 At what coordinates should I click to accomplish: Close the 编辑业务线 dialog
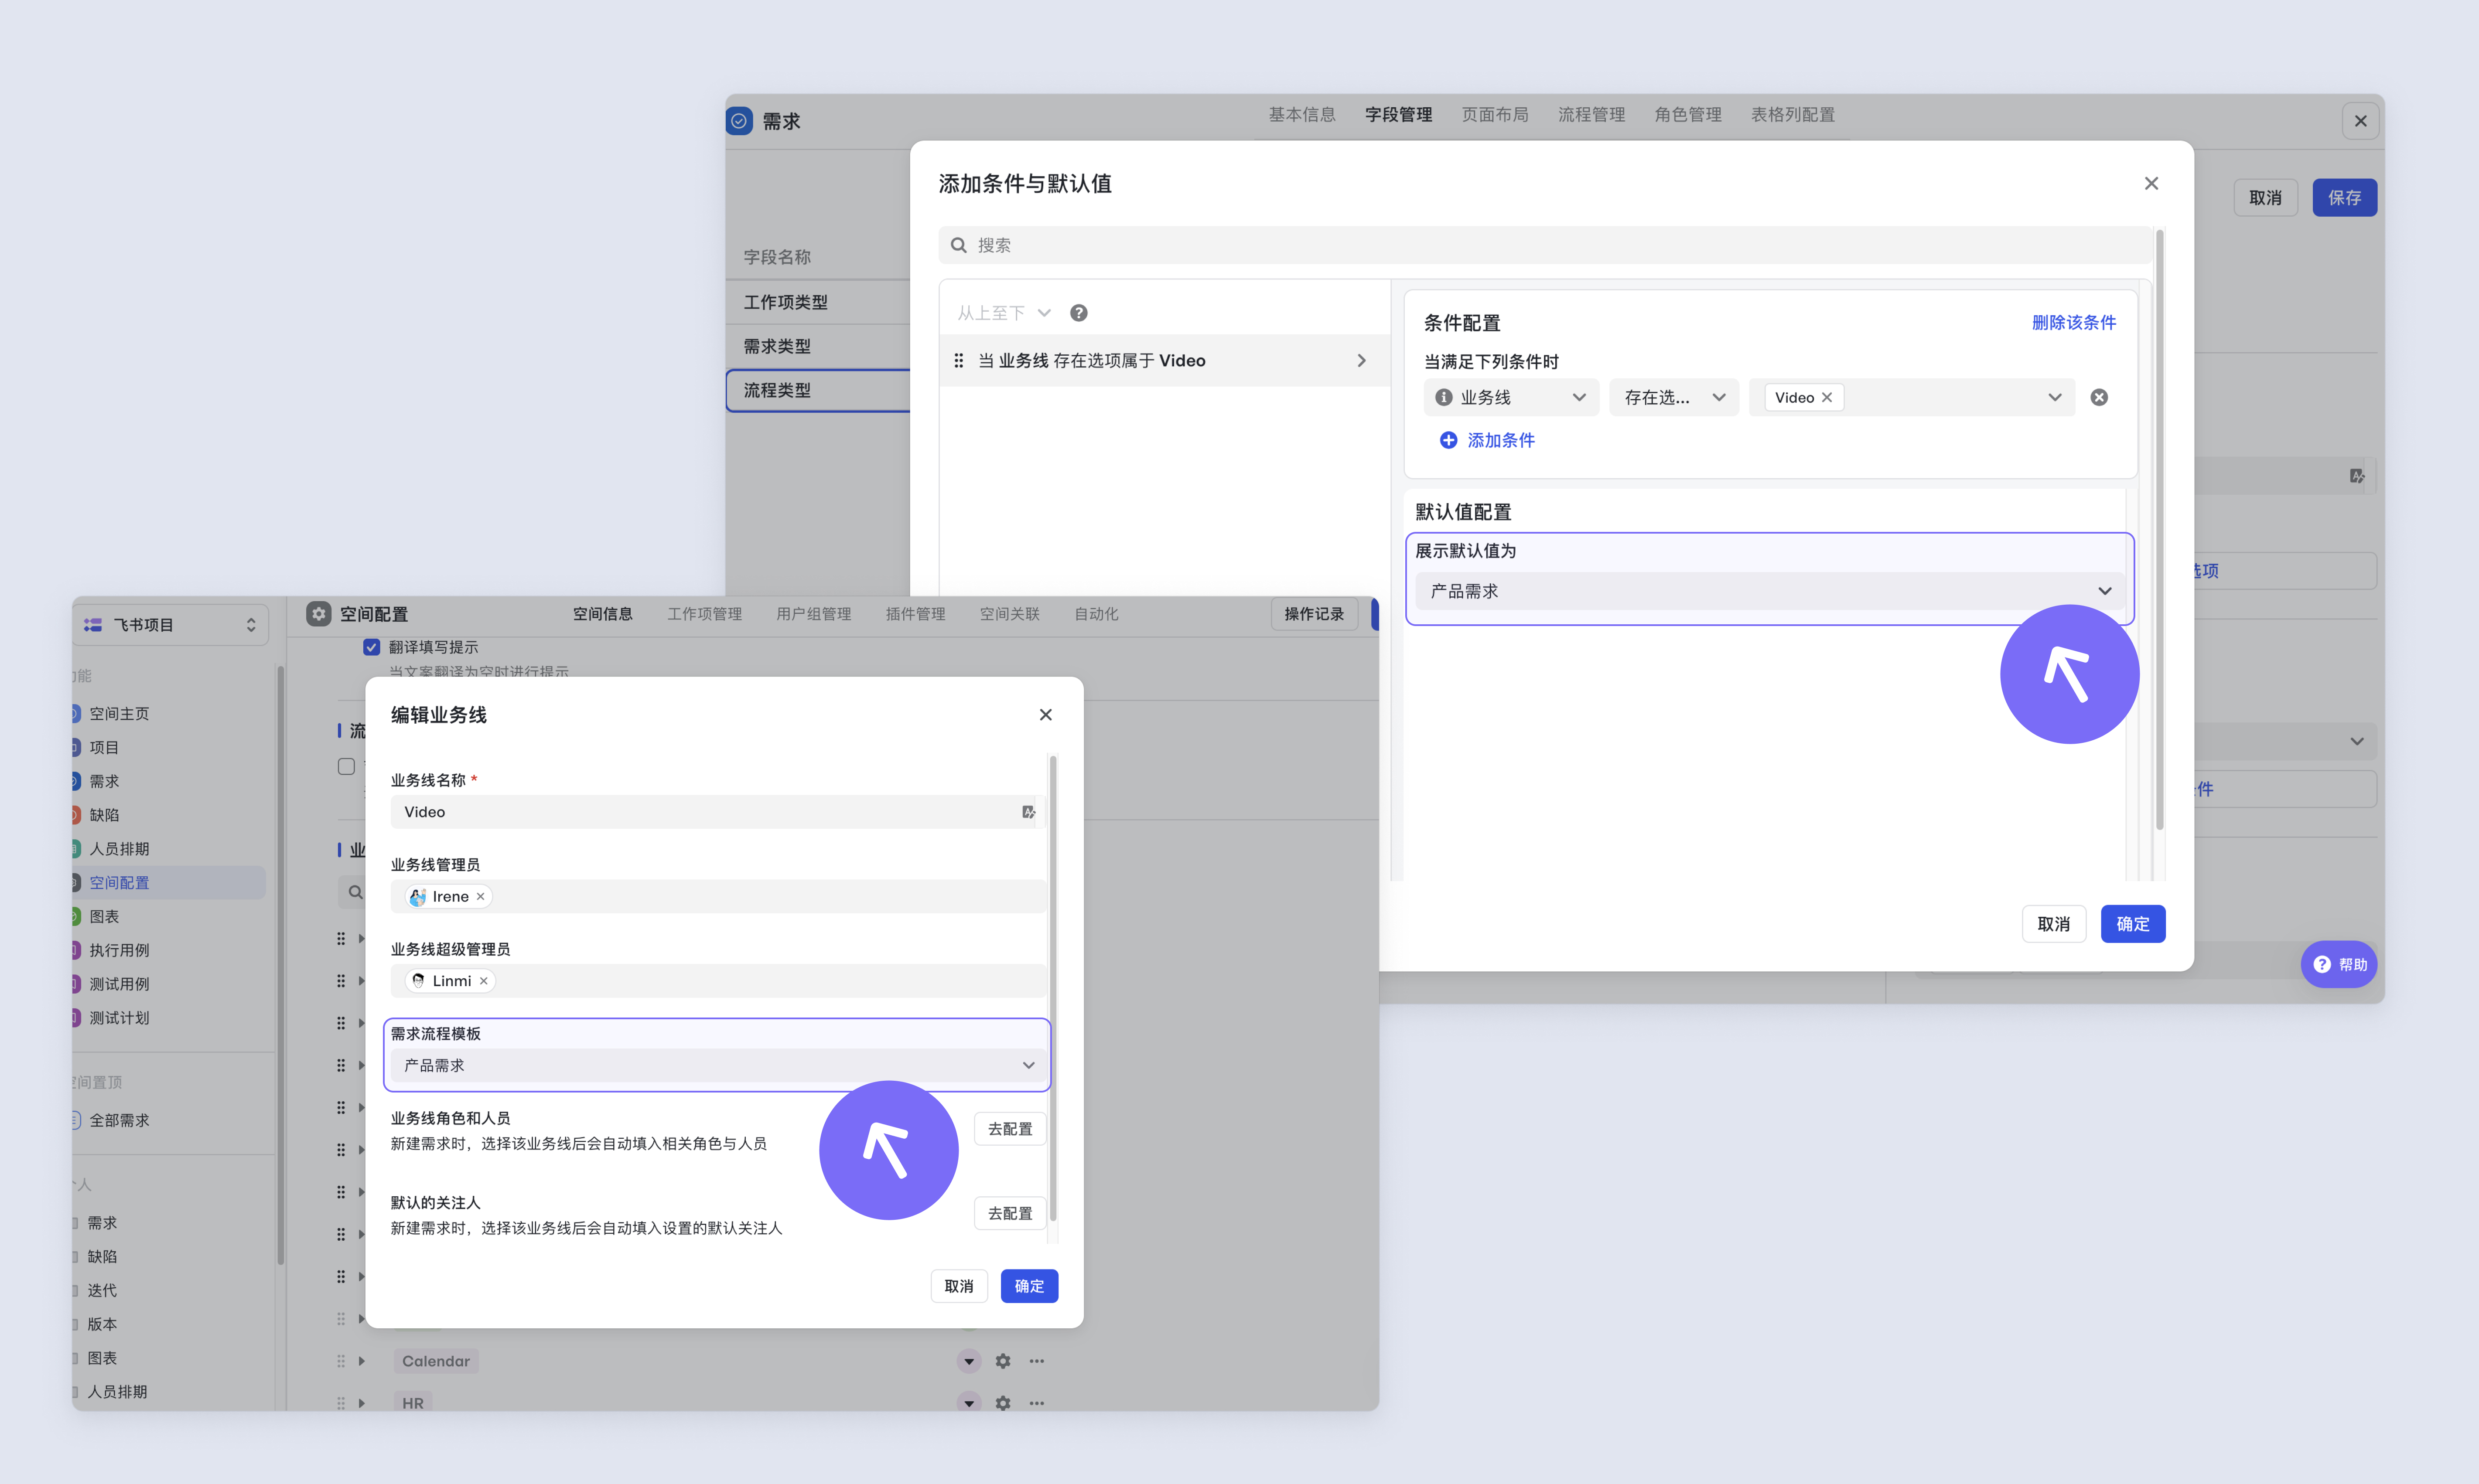point(1045,714)
